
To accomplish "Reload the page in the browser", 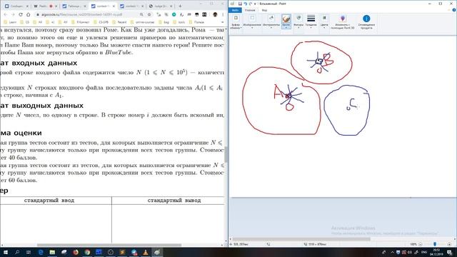I will point(21,14).
